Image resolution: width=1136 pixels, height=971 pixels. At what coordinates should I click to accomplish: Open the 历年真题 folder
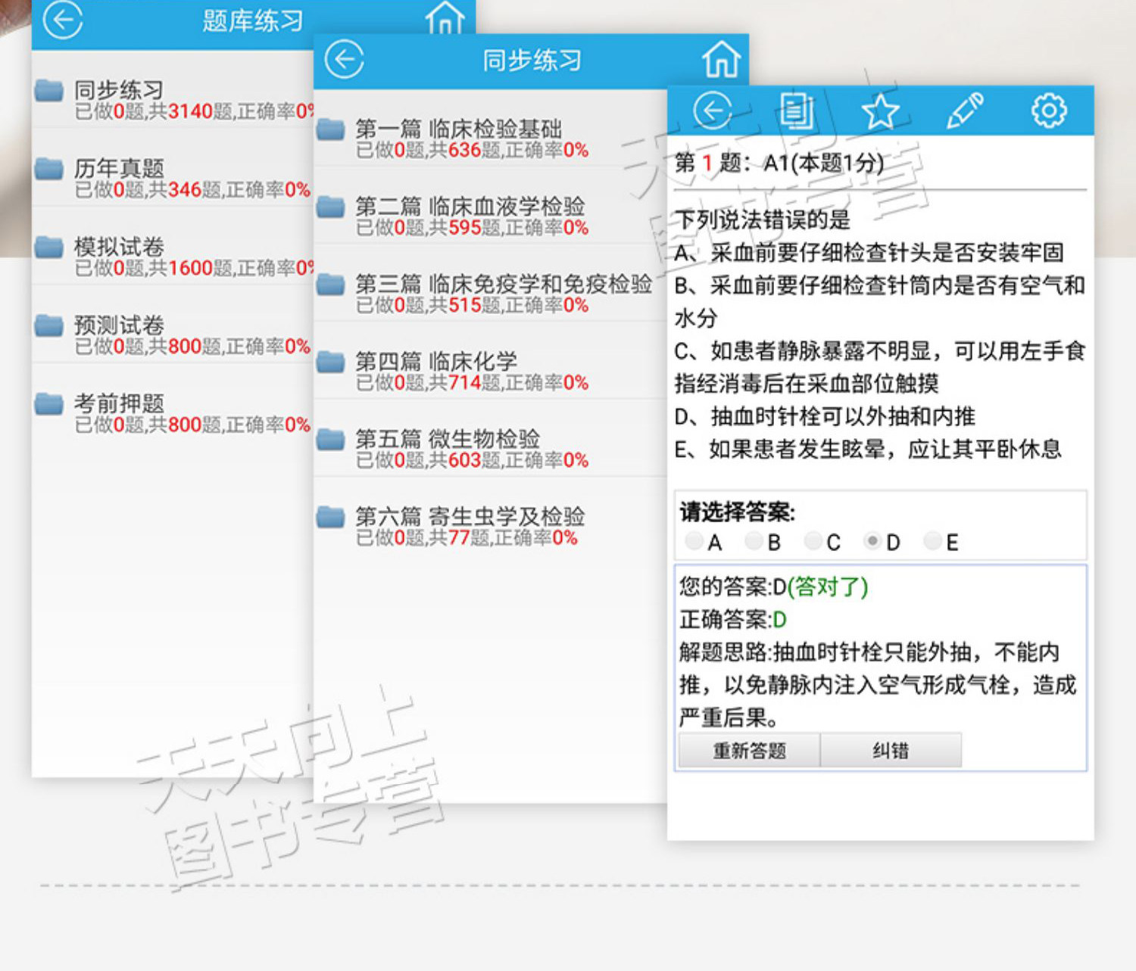coord(173,178)
